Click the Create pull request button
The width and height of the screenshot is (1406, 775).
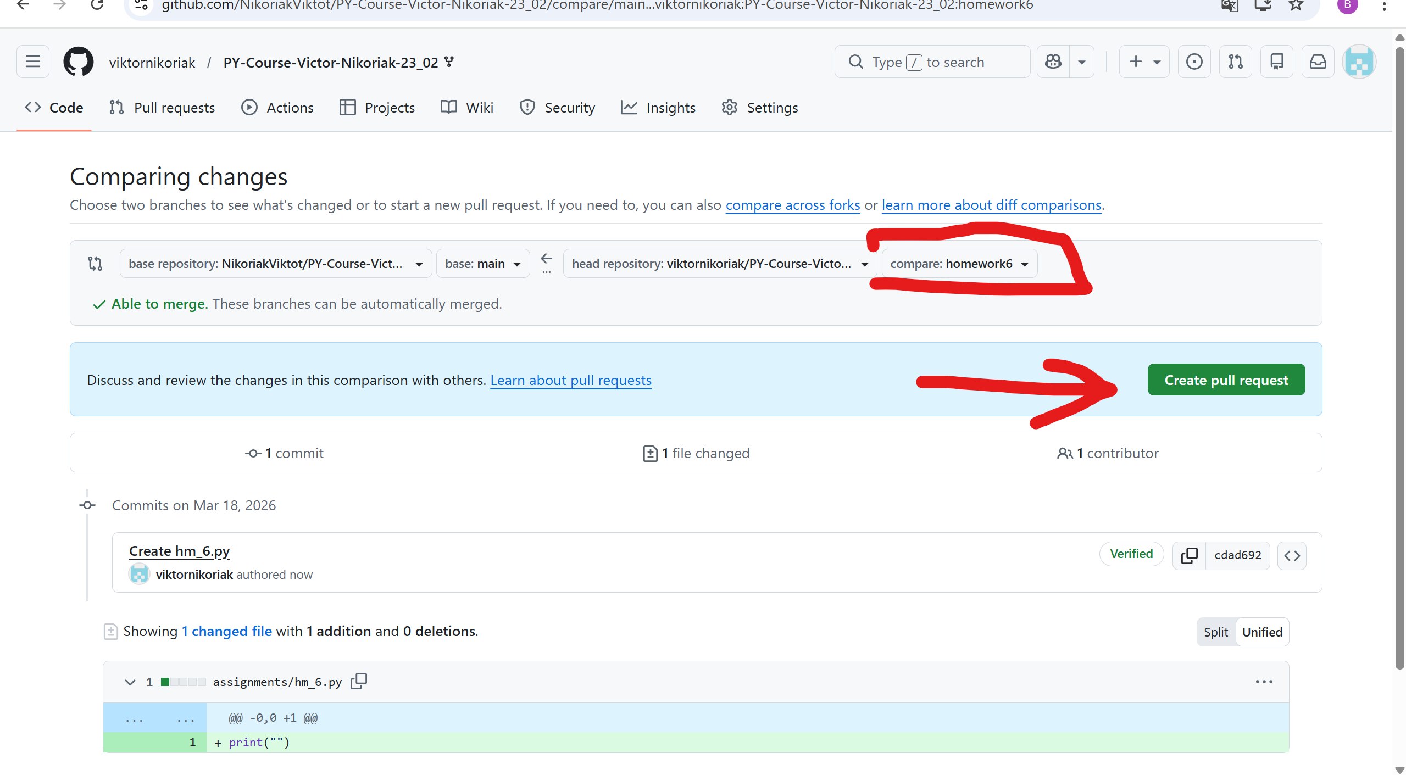tap(1226, 380)
